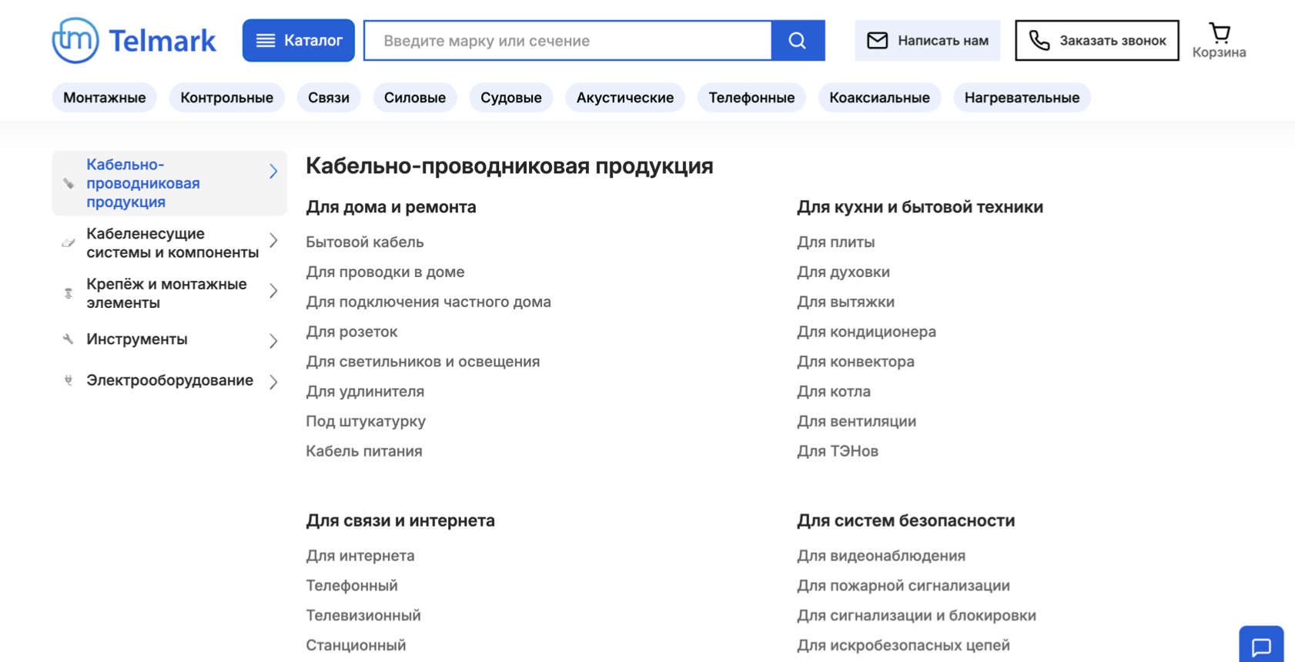Open the chat widget icon
The height and width of the screenshot is (662, 1295).
click(x=1260, y=645)
